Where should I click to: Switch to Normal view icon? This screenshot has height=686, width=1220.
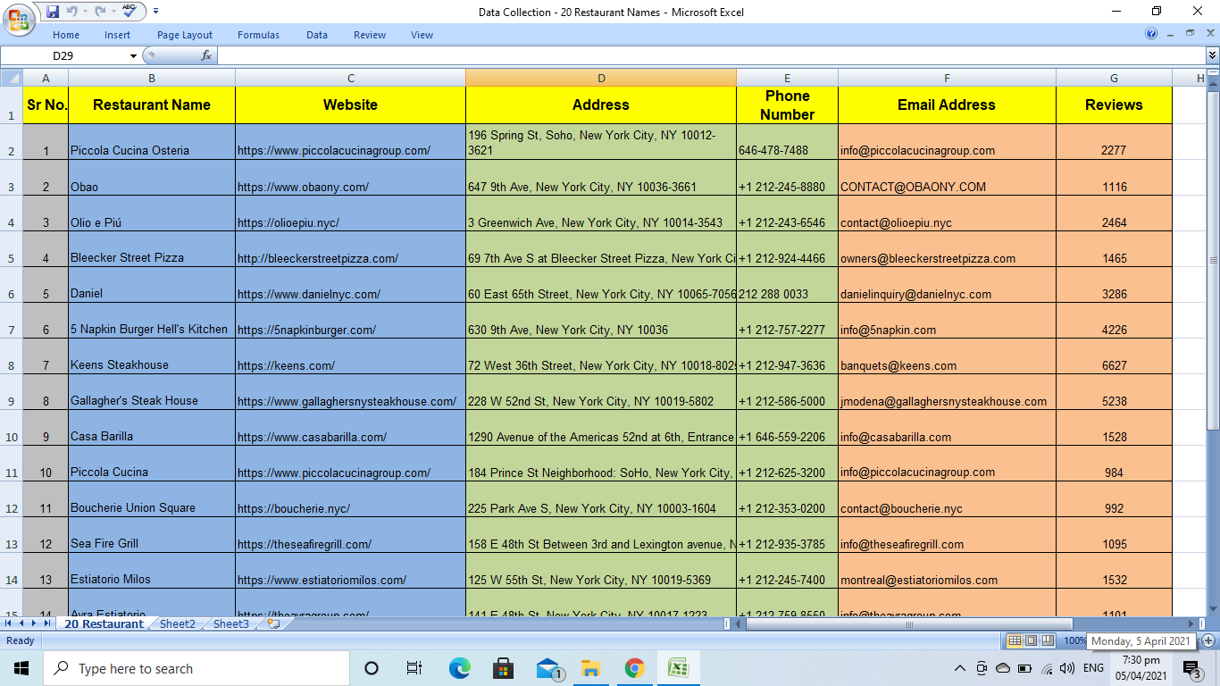[1015, 640]
